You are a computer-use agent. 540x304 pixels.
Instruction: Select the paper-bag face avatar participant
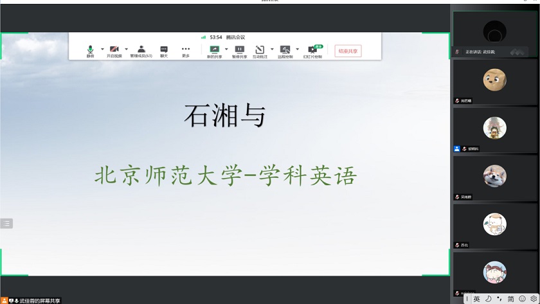(x=494, y=80)
